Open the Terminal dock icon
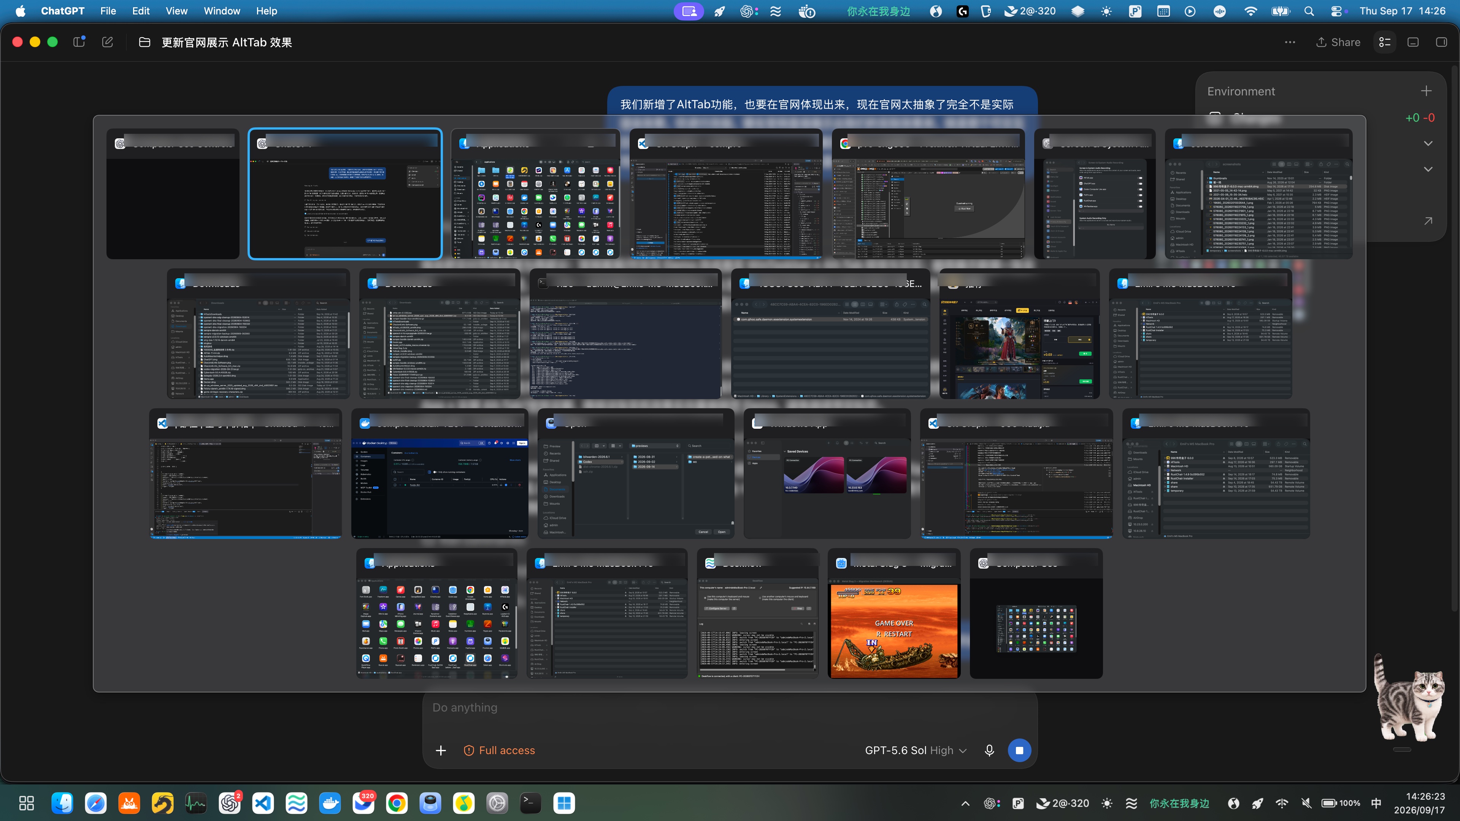Image resolution: width=1460 pixels, height=821 pixels. tap(530, 803)
